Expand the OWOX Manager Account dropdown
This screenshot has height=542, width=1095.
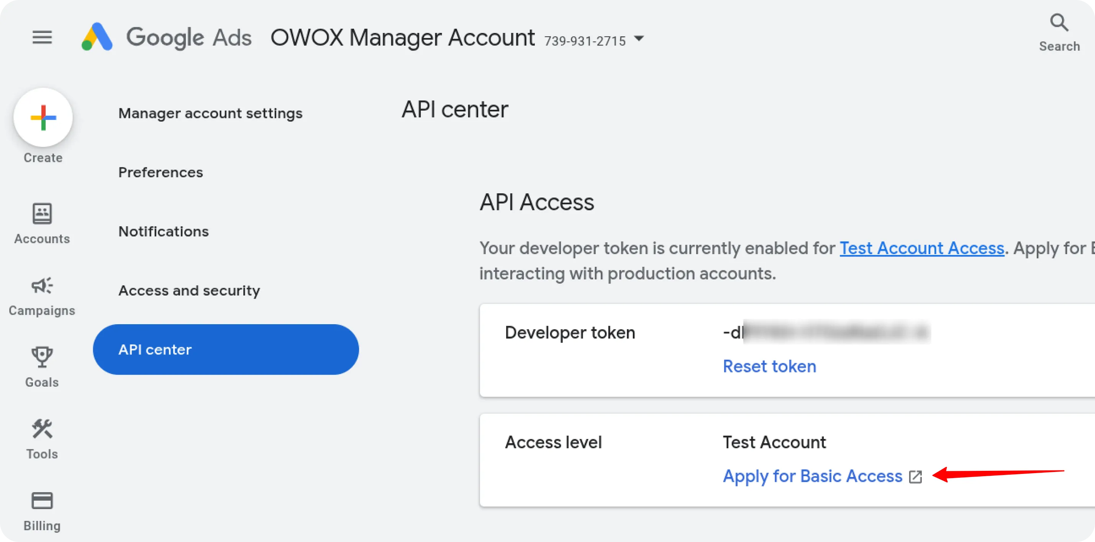pos(639,39)
